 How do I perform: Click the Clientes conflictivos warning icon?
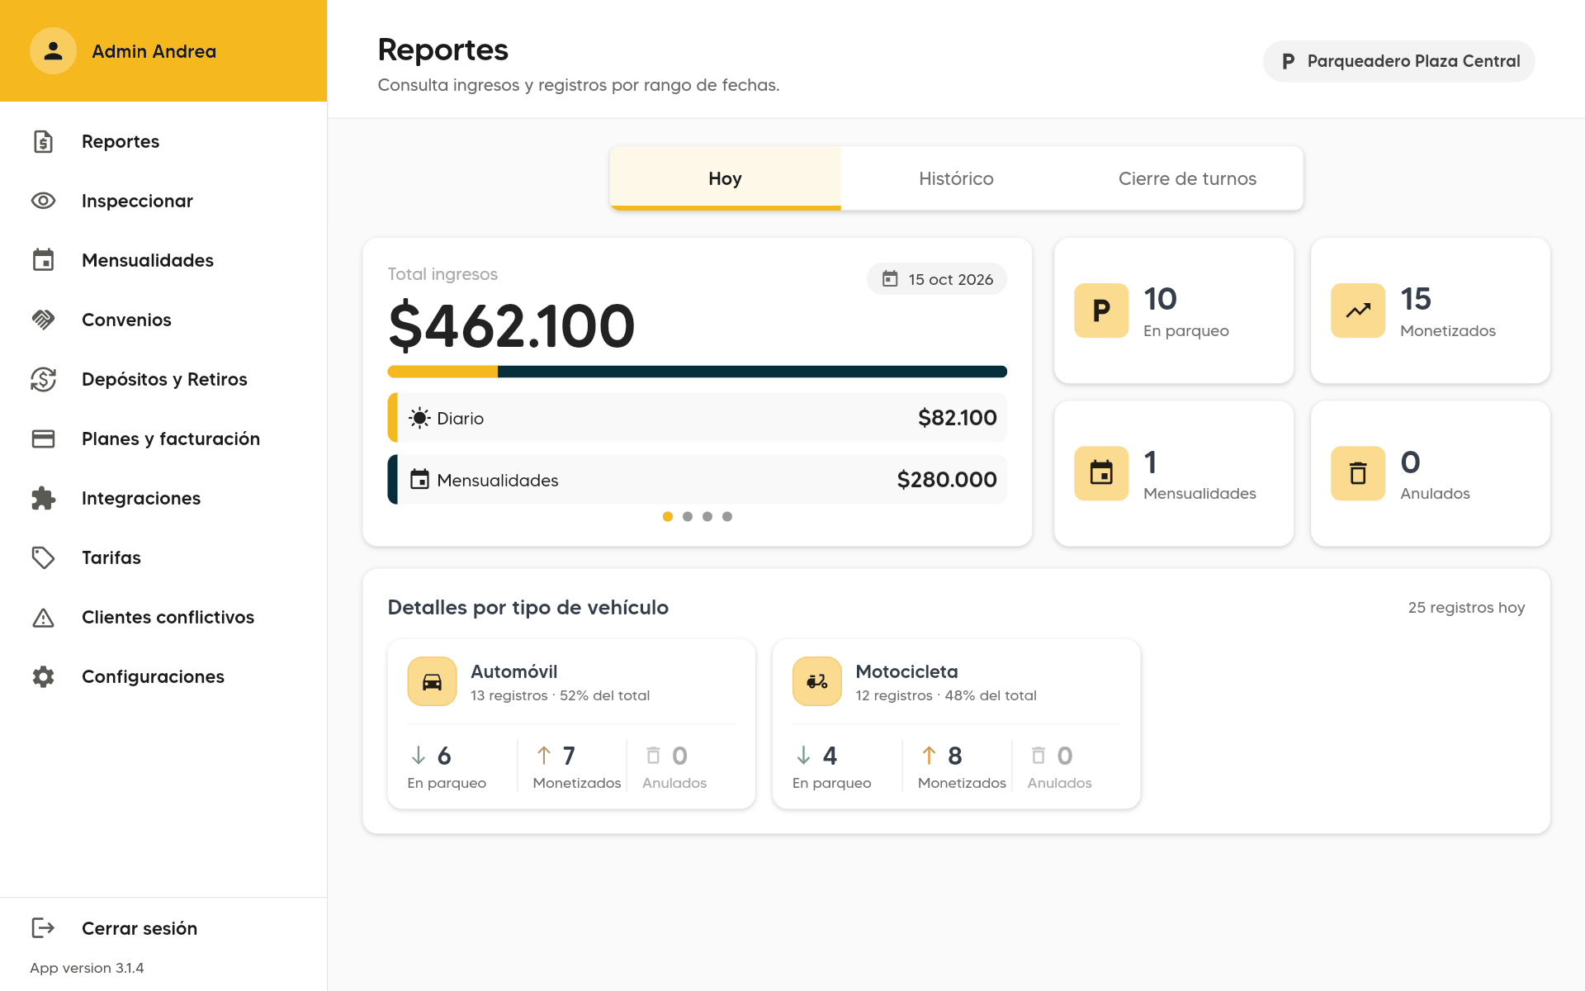pos(43,617)
